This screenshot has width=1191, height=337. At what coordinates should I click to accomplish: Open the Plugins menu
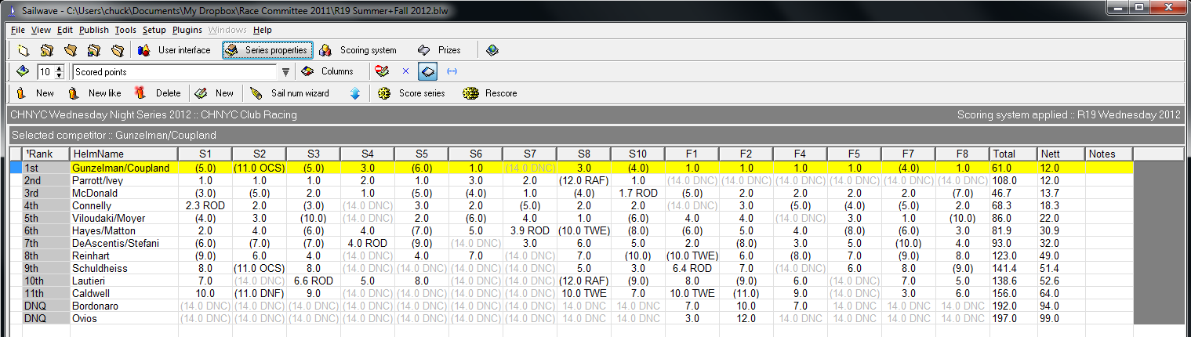point(187,30)
